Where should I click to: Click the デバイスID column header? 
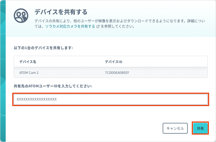coord(113,62)
